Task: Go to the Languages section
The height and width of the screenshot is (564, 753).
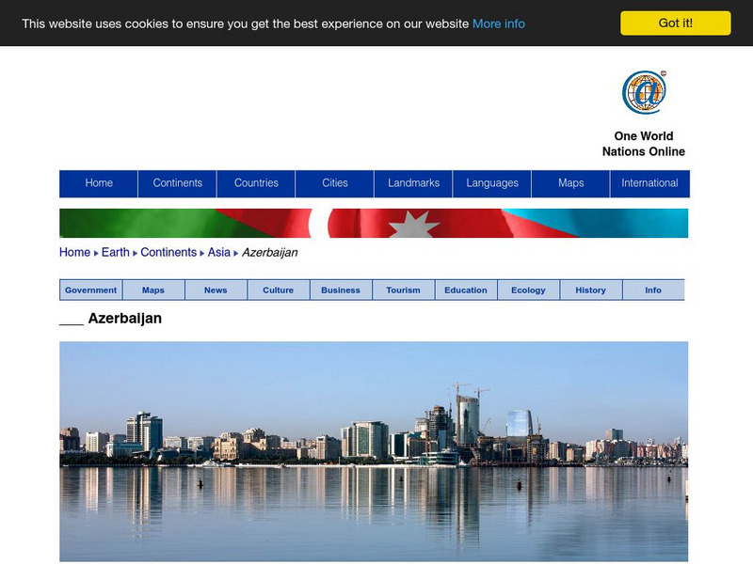Action: pos(492,183)
